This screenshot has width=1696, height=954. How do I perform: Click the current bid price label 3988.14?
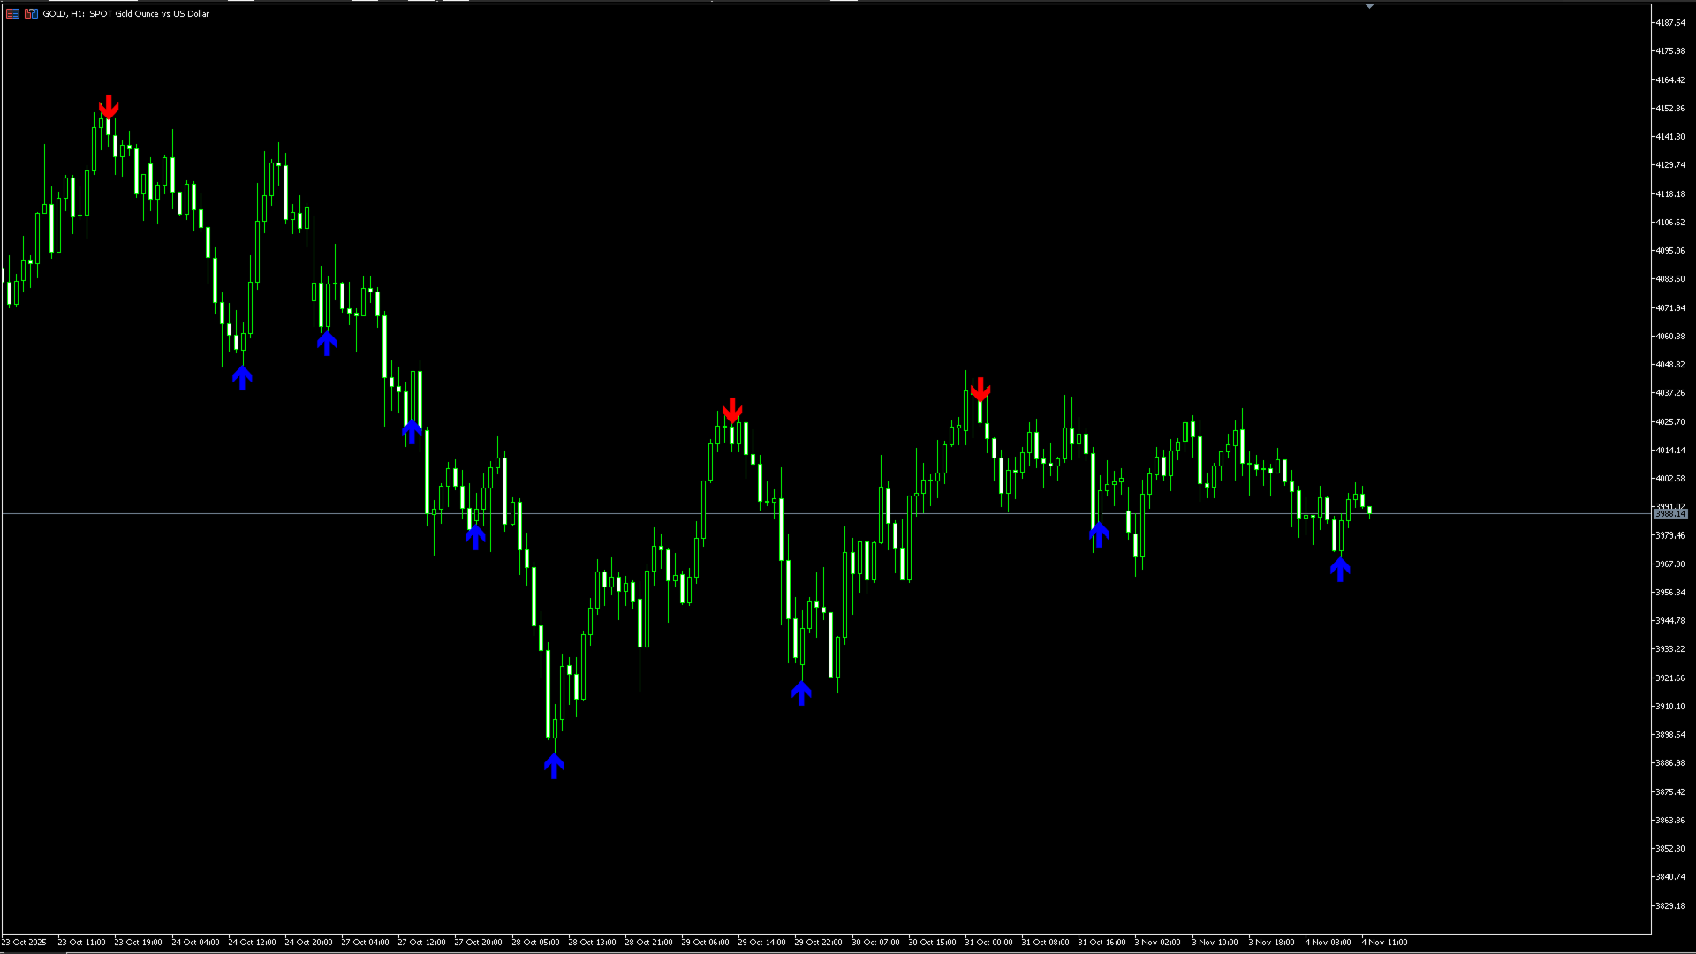point(1669,513)
